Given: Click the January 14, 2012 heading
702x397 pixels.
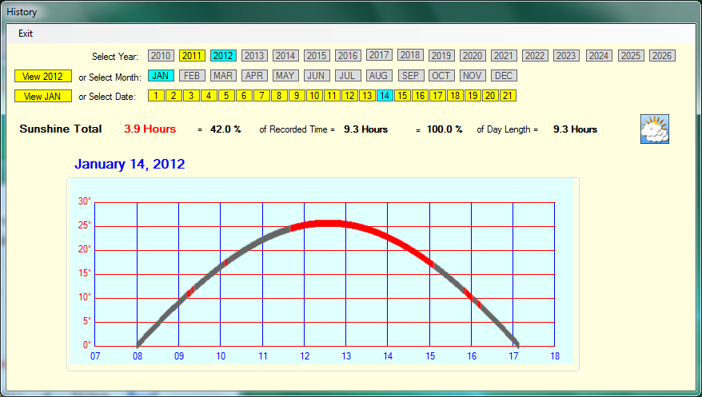Looking at the screenshot, I should coord(130,164).
